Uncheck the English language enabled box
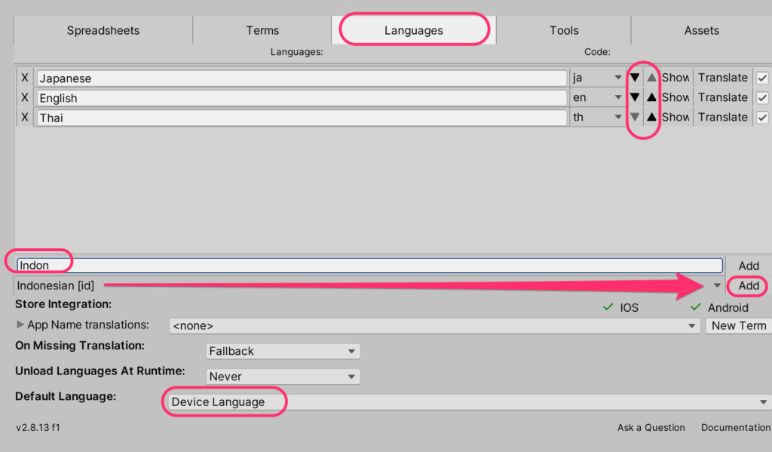Image resolution: width=772 pixels, height=452 pixels. point(762,97)
